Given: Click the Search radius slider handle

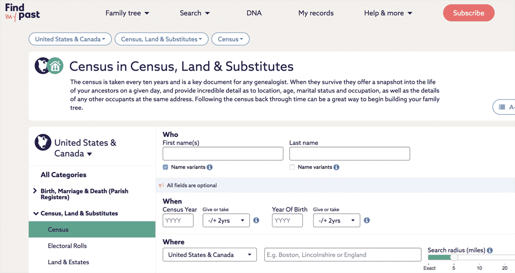Looking at the screenshot, I should click(x=454, y=257).
